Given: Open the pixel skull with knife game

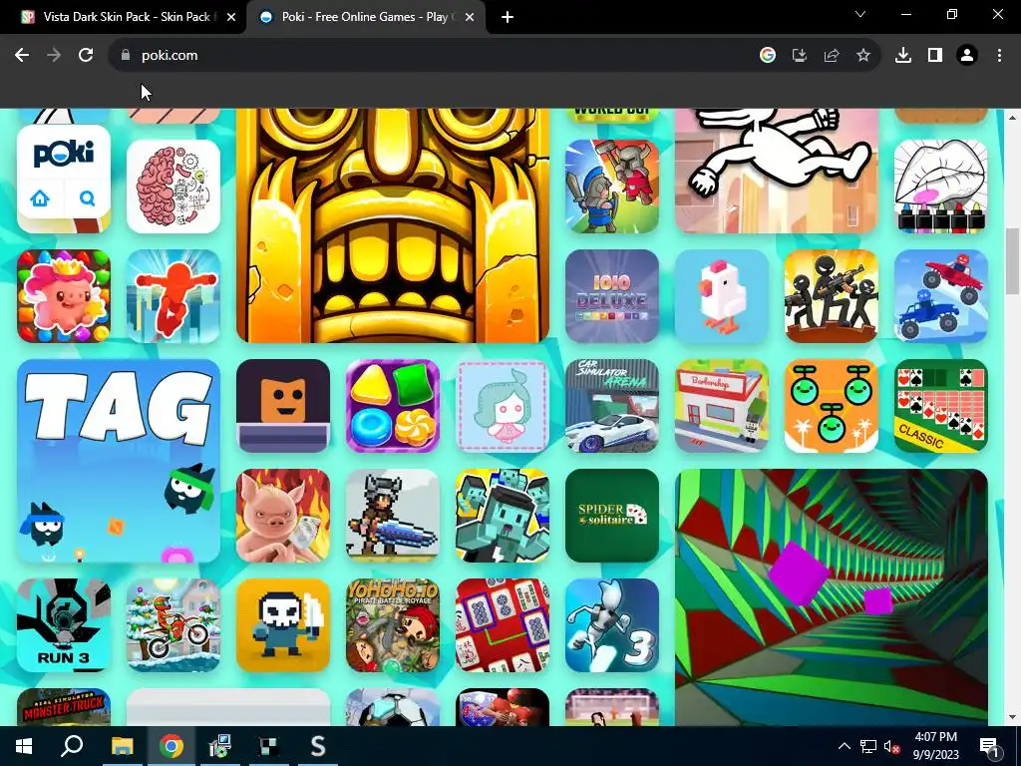Looking at the screenshot, I should 283,625.
